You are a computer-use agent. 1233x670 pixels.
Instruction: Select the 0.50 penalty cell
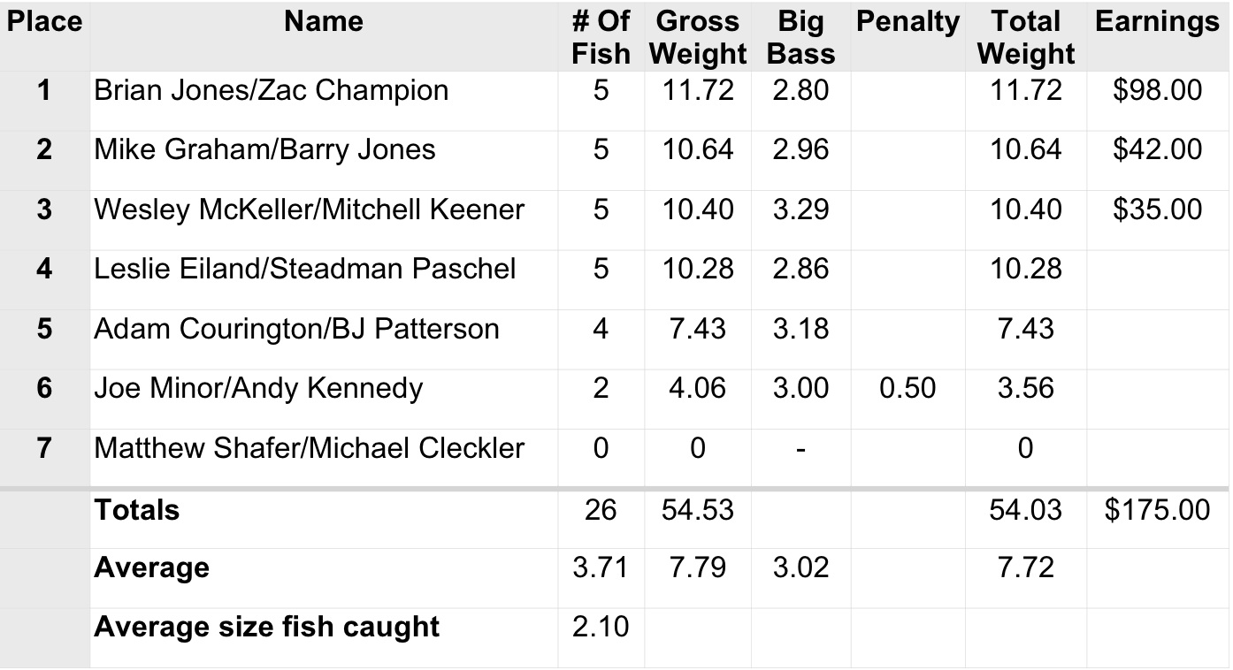click(908, 388)
